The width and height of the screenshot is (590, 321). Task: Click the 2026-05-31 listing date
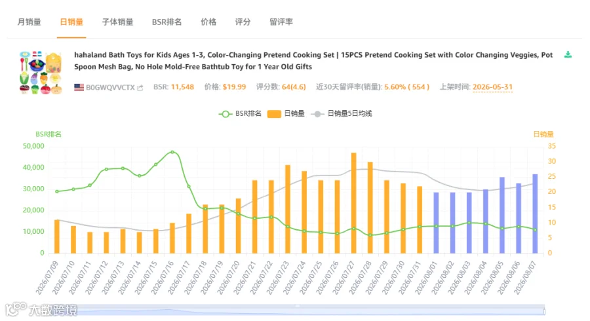[x=492, y=87]
